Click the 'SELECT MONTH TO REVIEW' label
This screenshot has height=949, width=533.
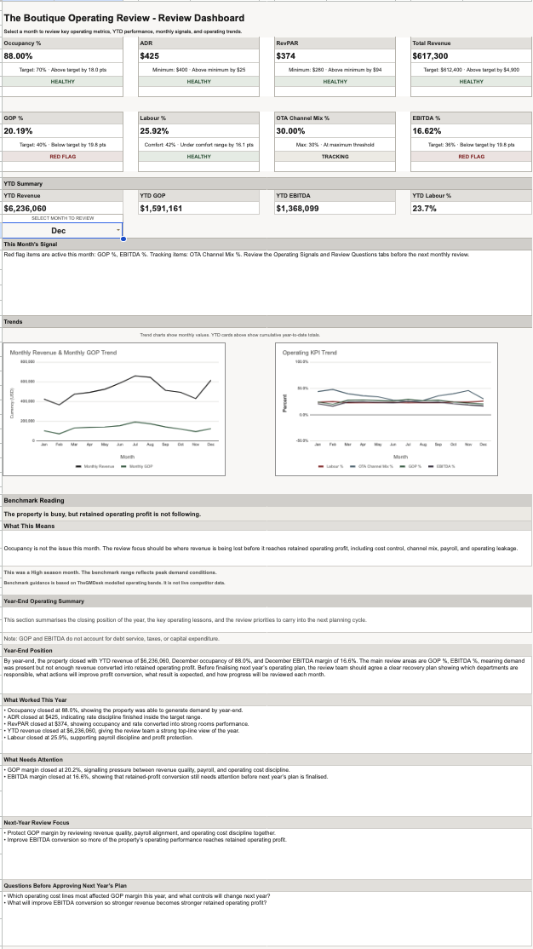pos(63,218)
